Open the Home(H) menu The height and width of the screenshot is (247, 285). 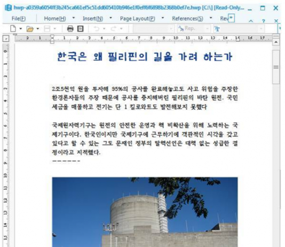[55, 19]
